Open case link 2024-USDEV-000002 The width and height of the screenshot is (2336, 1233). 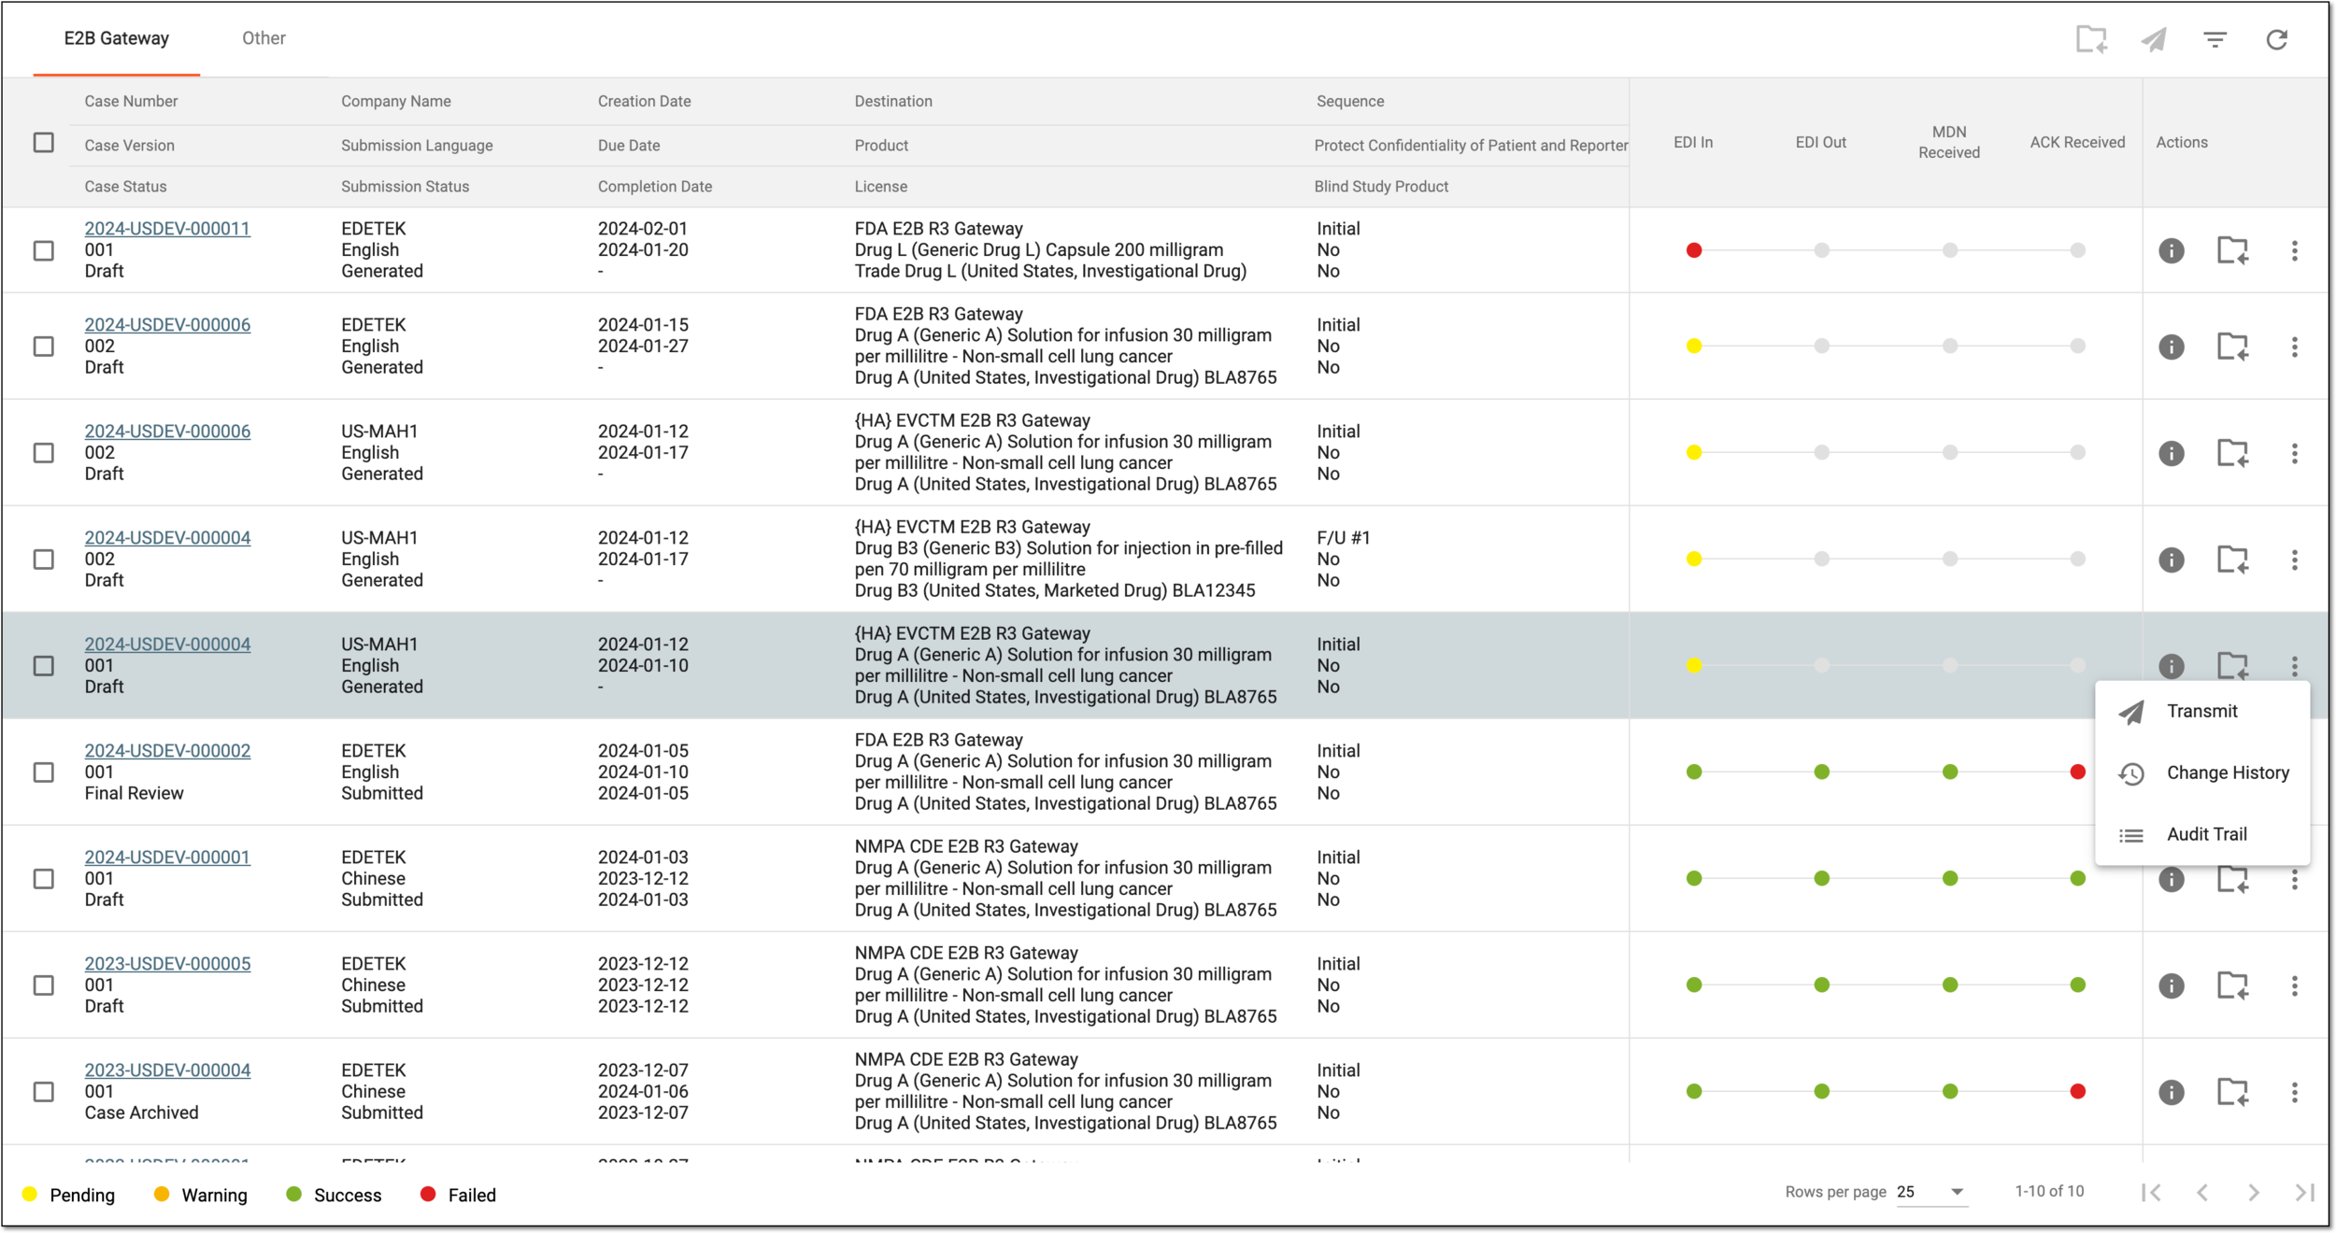click(167, 751)
